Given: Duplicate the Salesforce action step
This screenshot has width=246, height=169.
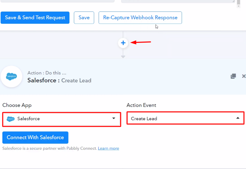Looking at the screenshot, I should click(x=233, y=76).
